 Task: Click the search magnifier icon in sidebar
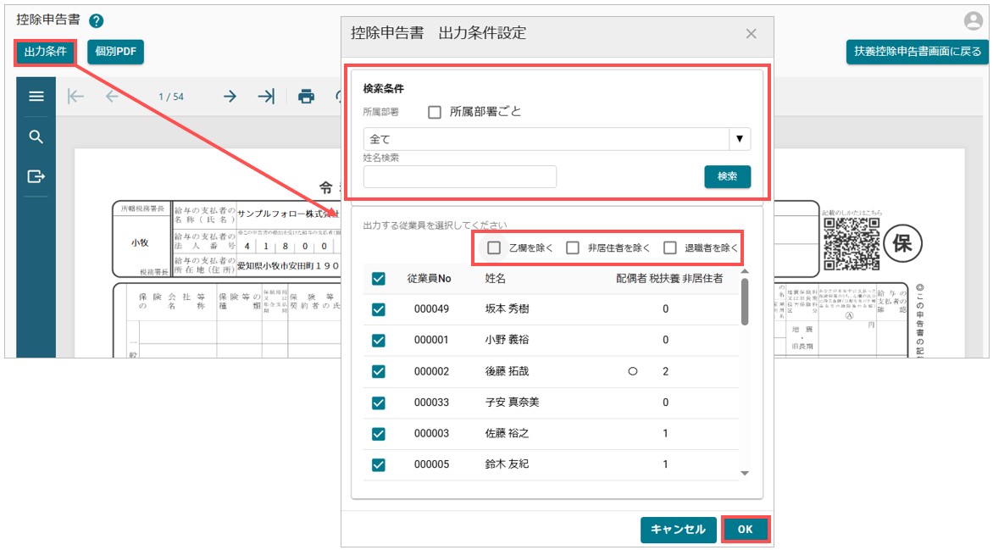36,137
